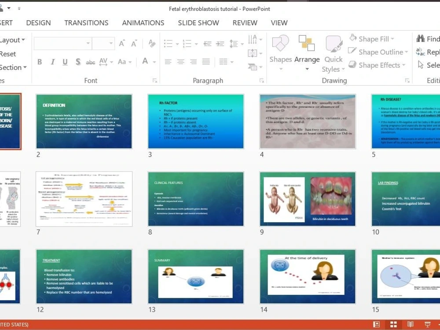The image size is (440, 330).
Task: Switch to Normal view from the status bar
Action: [x=377, y=324]
